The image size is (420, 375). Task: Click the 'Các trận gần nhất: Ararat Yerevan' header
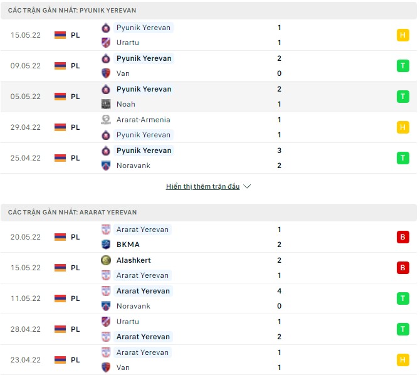click(x=72, y=213)
